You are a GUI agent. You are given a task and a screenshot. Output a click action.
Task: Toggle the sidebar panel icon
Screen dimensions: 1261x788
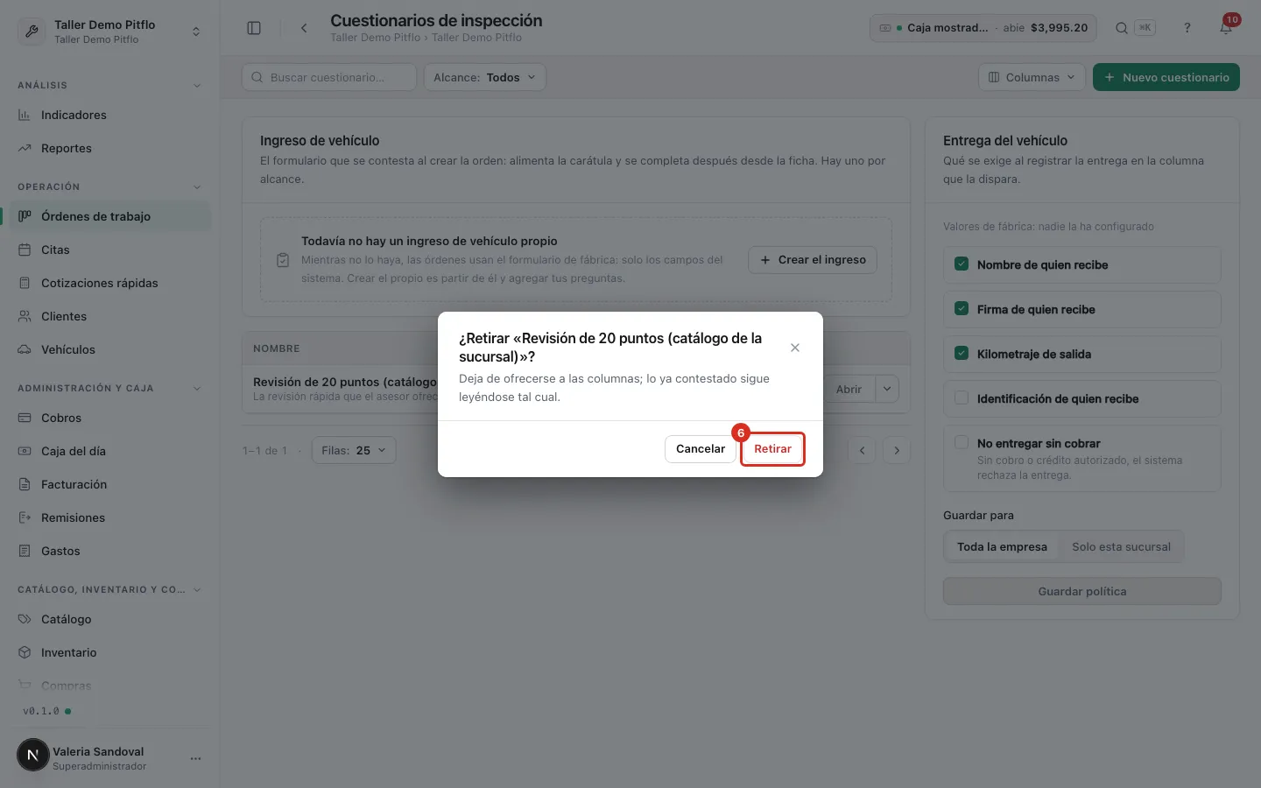(254, 28)
